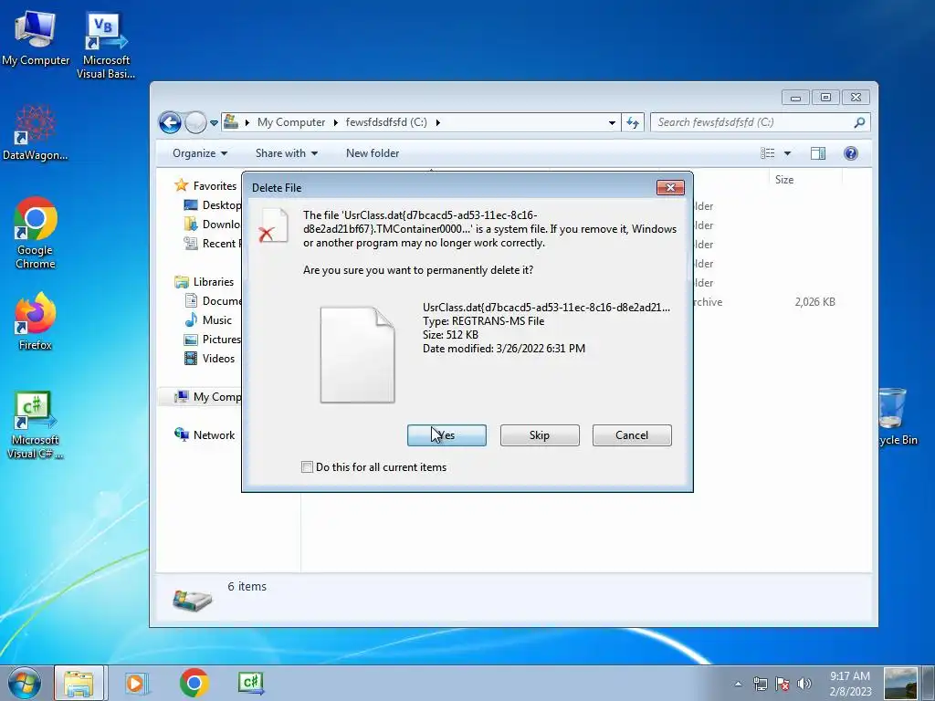This screenshot has height=701, width=935.
Task: Click Show desktop button at taskbar end
Action: click(928, 683)
